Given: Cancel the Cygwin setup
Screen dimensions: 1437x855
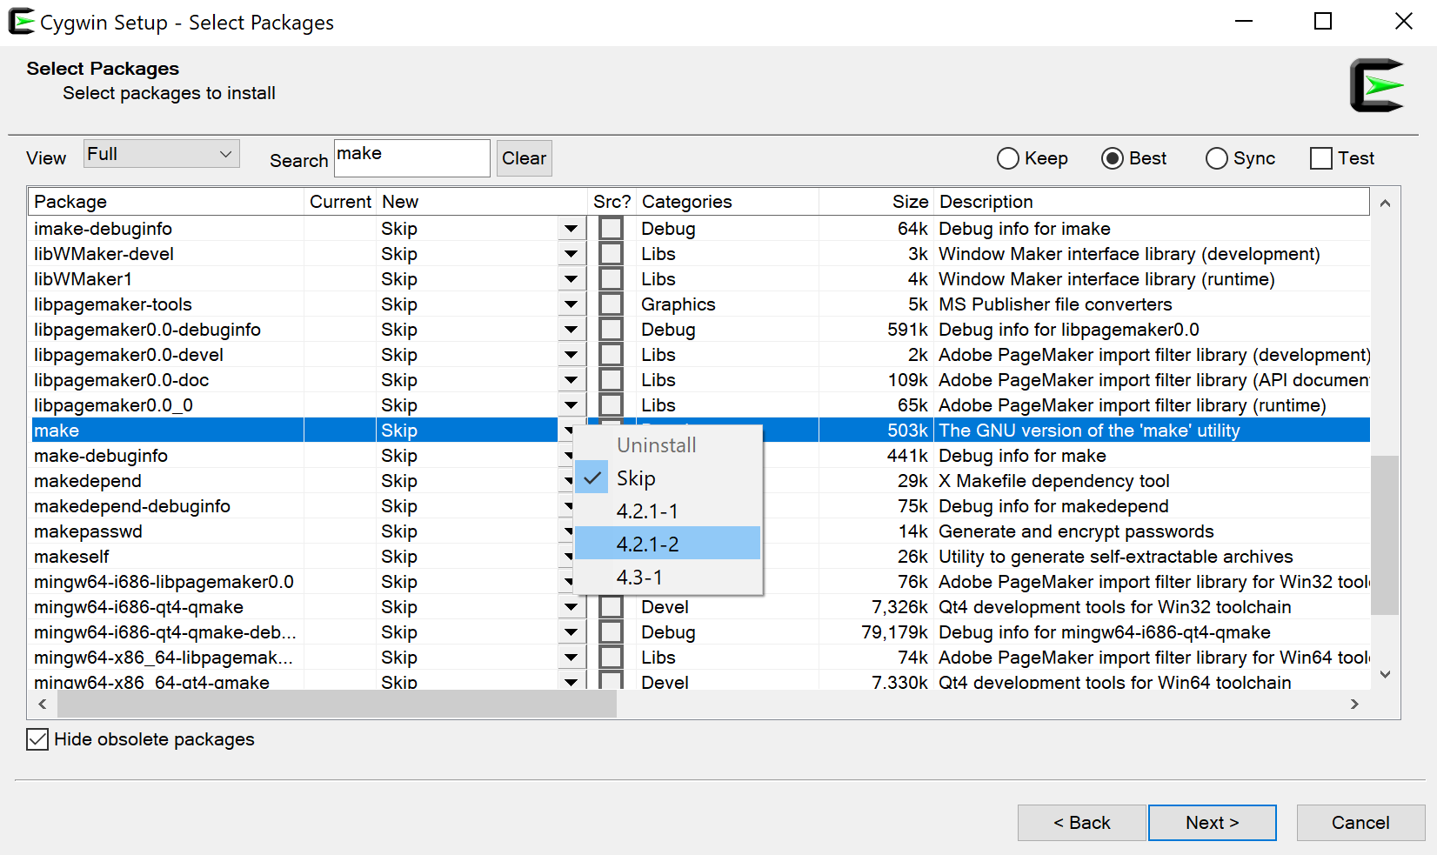Looking at the screenshot, I should click(x=1360, y=822).
